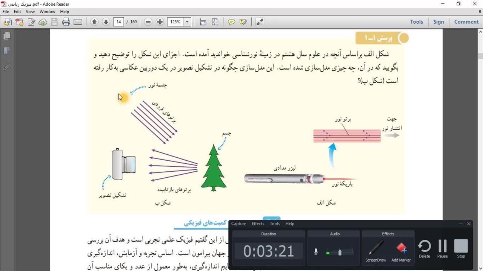The height and width of the screenshot is (271, 483).
Task: Go to previous page arrow
Action: tap(94, 22)
